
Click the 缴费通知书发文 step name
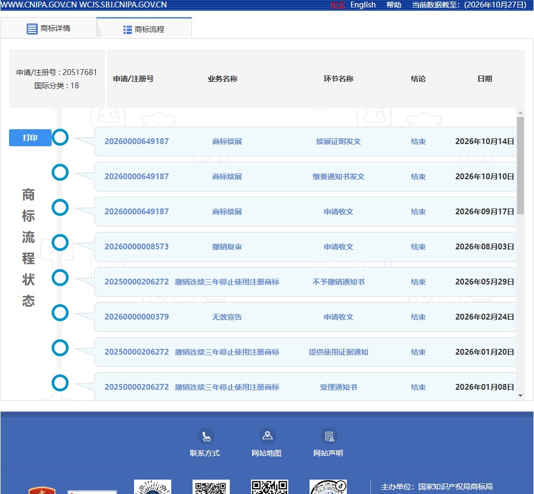click(x=338, y=177)
